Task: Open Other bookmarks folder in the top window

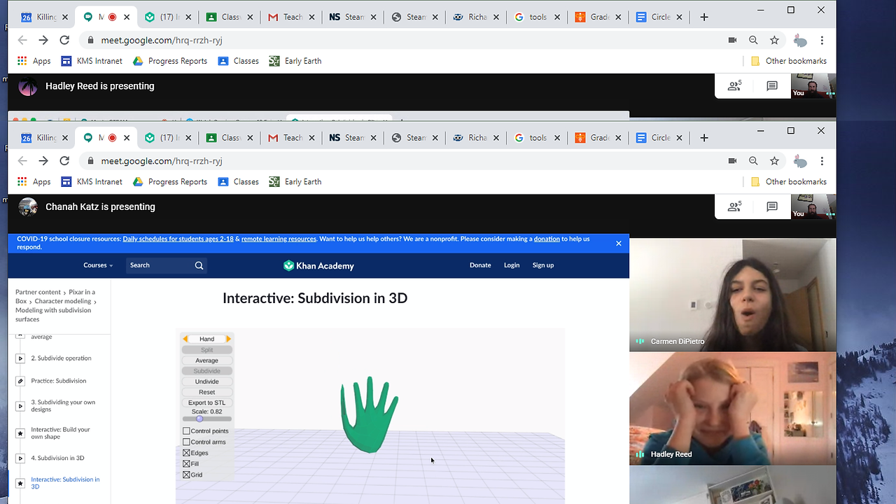Action: [788, 61]
